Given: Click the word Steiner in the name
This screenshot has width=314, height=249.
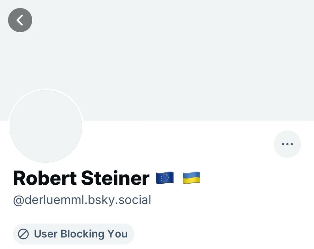Looking at the screenshot, I should click(x=115, y=178).
